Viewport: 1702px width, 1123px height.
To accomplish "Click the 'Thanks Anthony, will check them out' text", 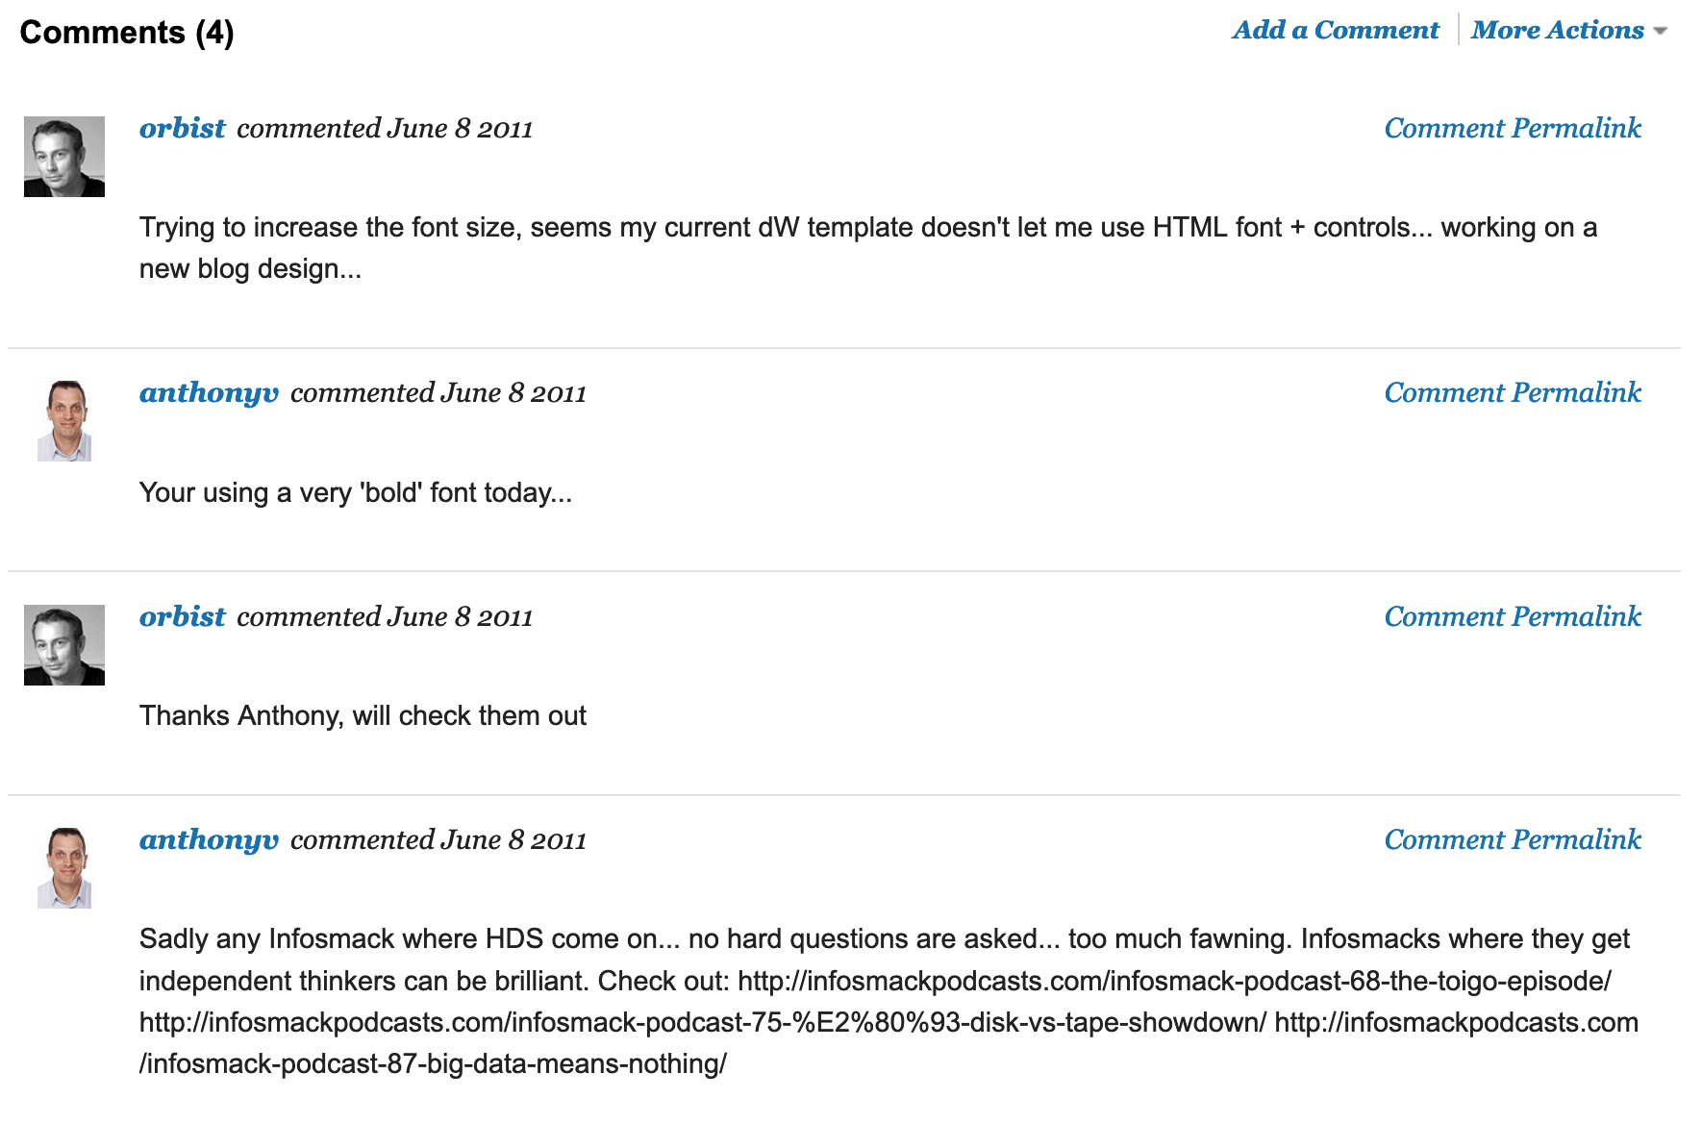I will 363,716.
